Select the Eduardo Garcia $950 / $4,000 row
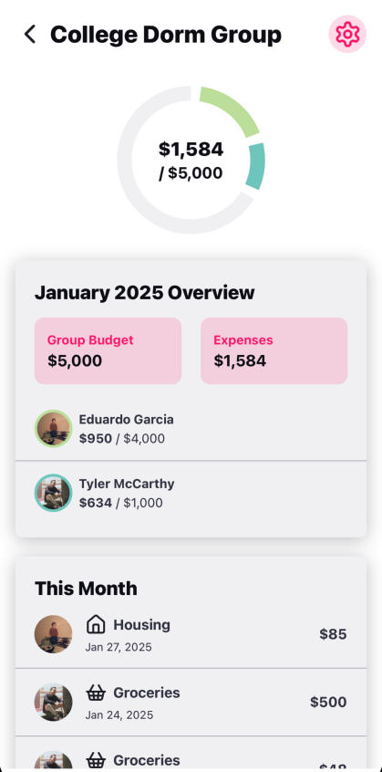The width and height of the screenshot is (382, 772). click(x=191, y=429)
